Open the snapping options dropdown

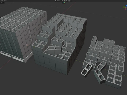pos(67,1)
